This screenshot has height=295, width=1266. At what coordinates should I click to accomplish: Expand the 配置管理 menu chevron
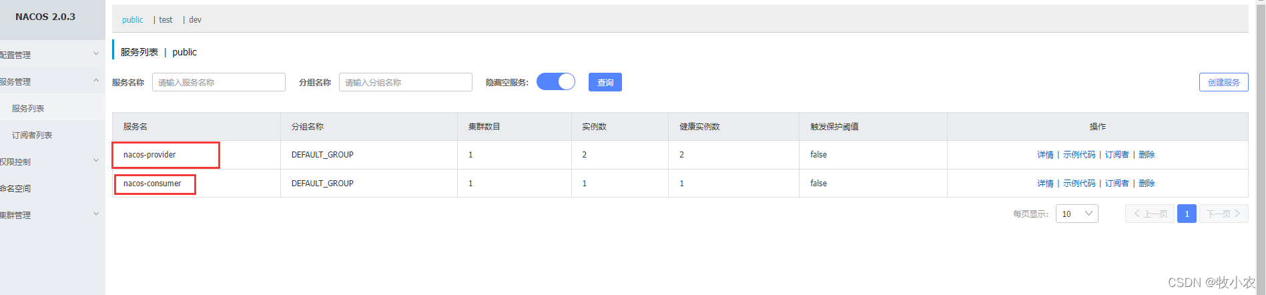pos(96,54)
